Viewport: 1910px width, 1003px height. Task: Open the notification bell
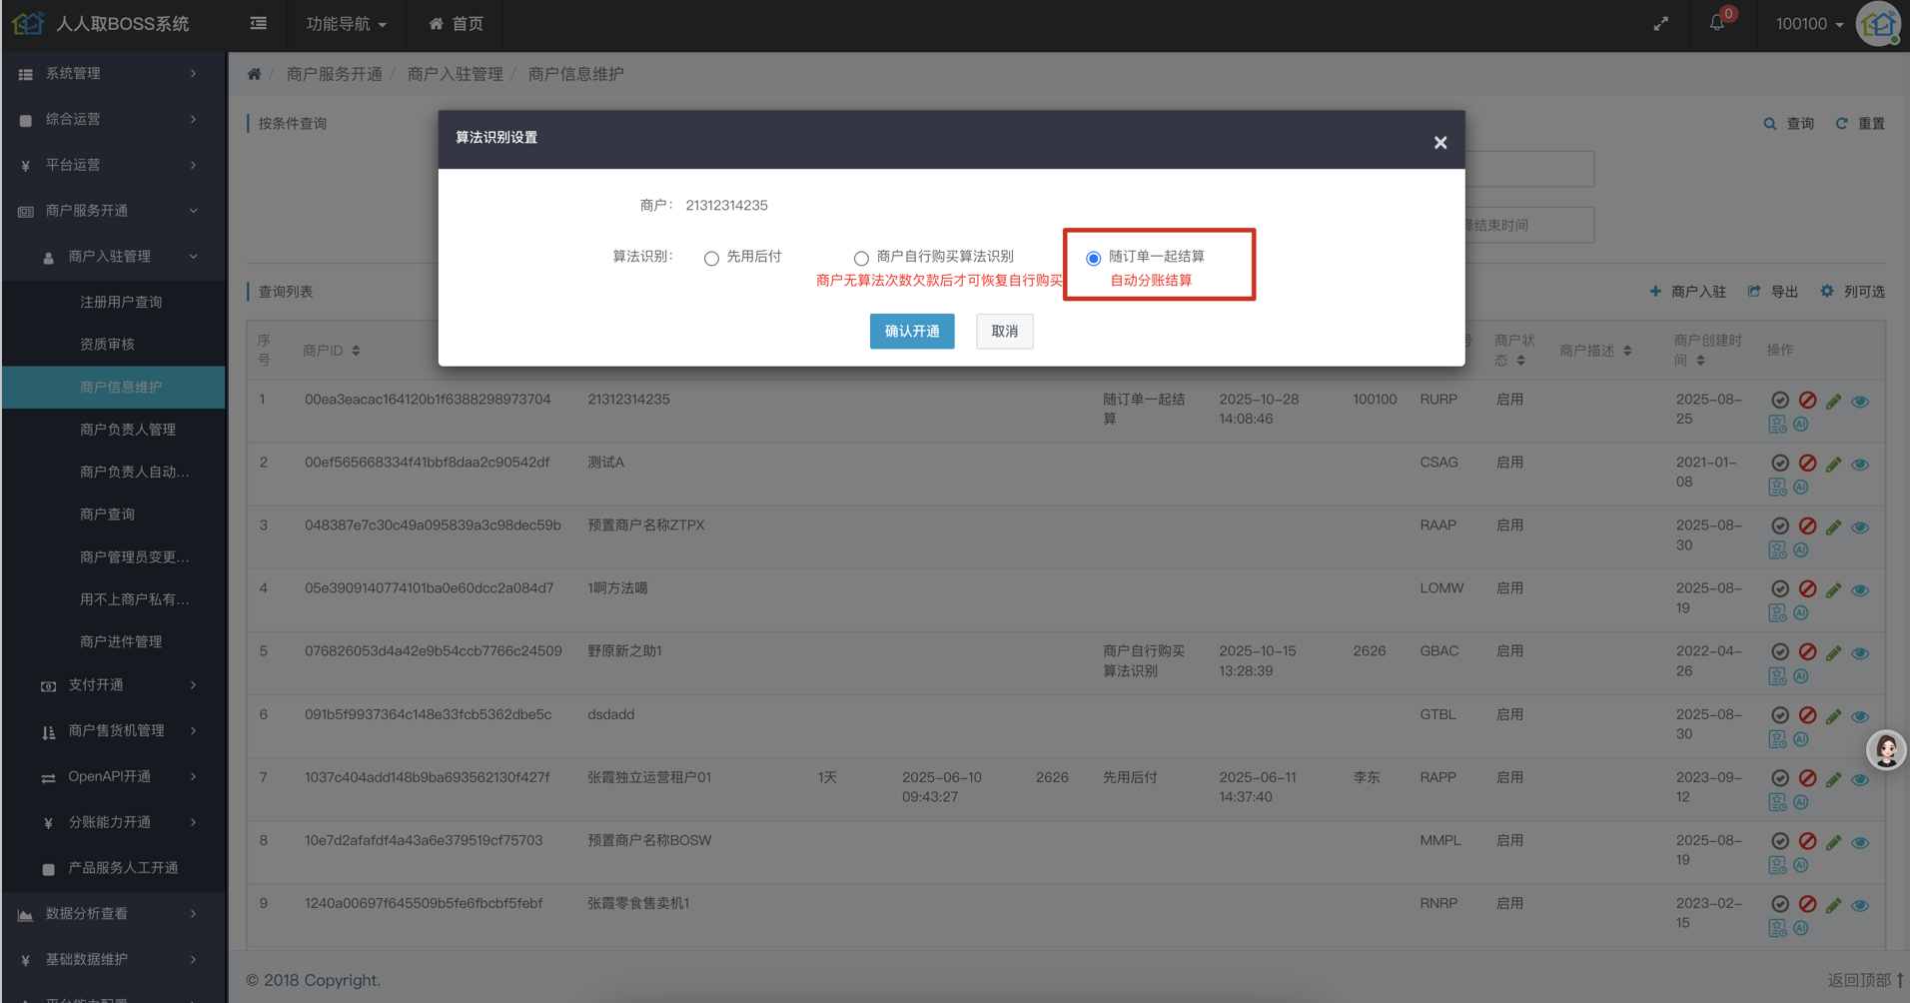point(1716,23)
